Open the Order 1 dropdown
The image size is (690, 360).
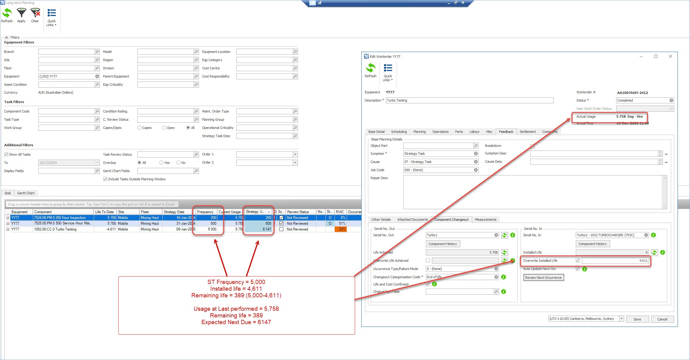[295, 154]
